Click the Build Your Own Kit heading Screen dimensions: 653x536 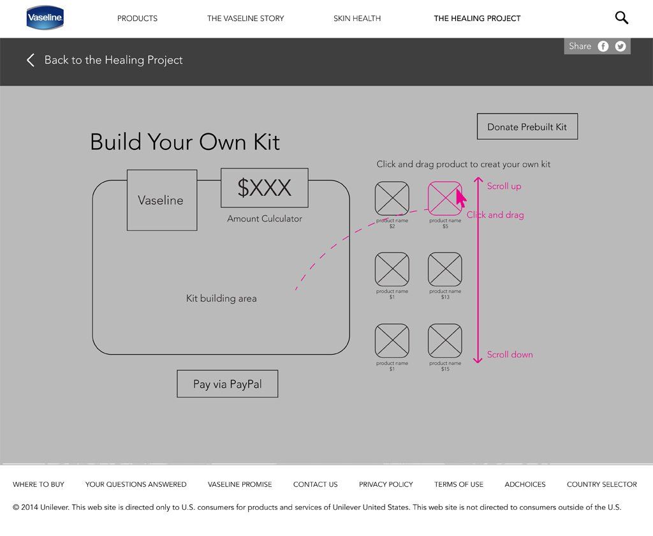[185, 142]
